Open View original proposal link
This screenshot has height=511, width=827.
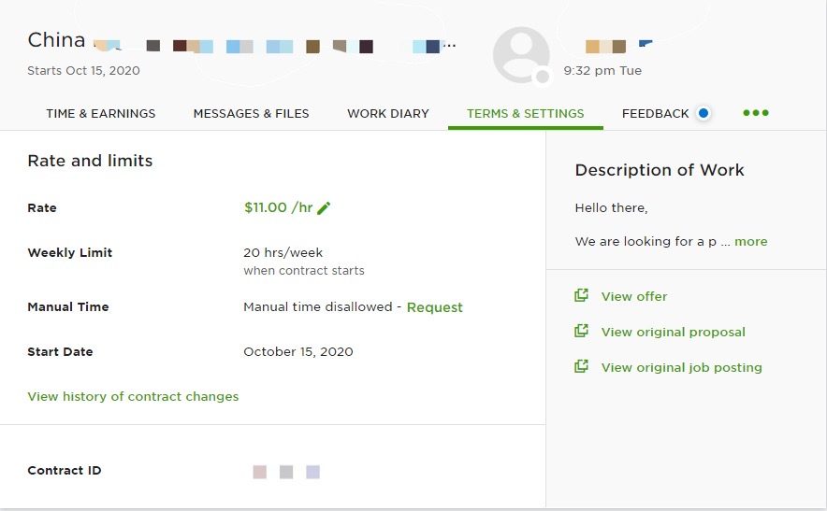coord(673,332)
